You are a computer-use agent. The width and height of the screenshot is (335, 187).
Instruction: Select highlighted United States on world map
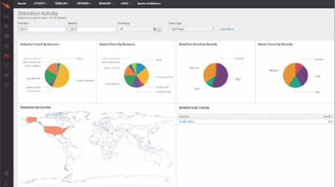point(55,130)
